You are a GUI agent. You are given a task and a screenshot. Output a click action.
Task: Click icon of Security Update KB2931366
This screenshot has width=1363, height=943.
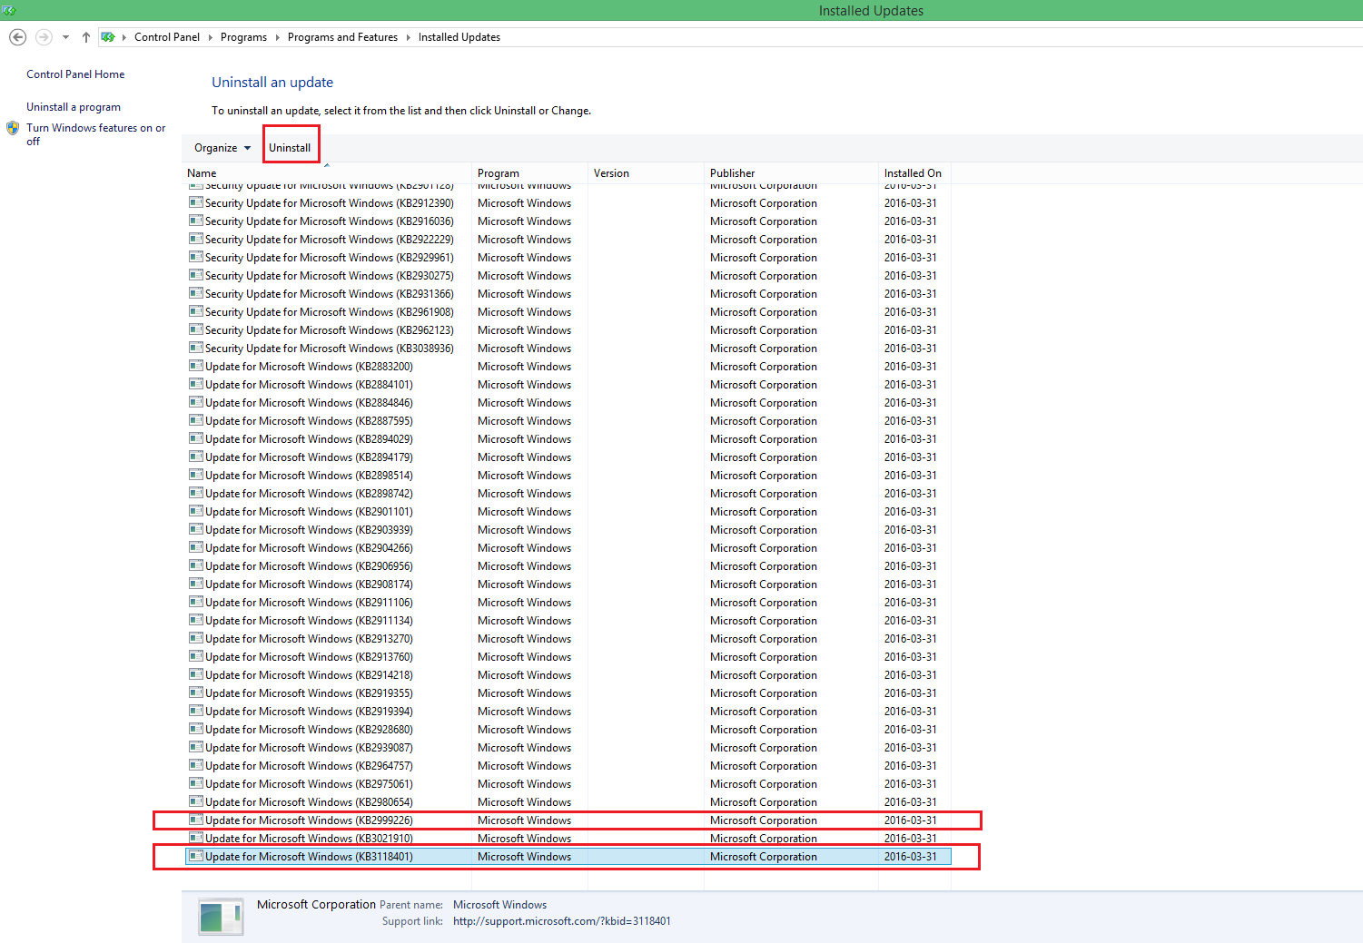pyautogui.click(x=195, y=293)
